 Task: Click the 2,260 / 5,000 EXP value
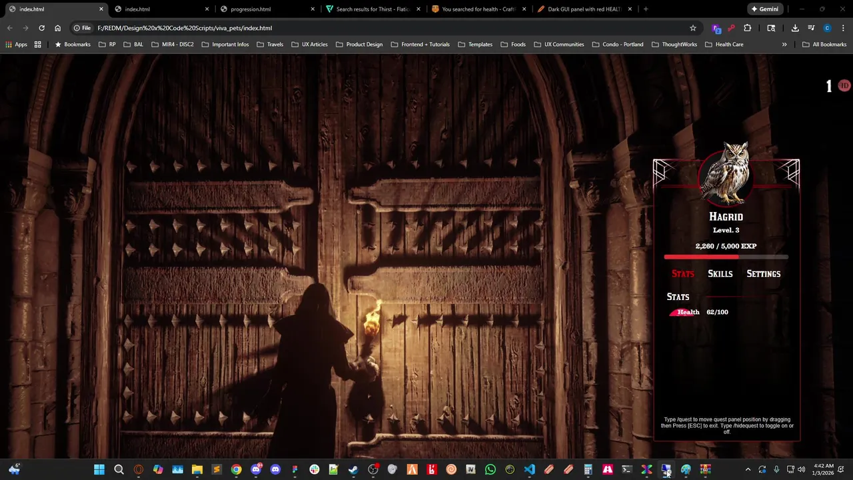pos(726,246)
